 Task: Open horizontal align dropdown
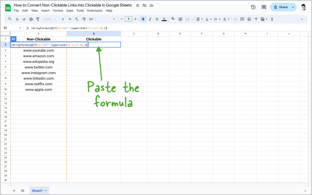click(199, 19)
